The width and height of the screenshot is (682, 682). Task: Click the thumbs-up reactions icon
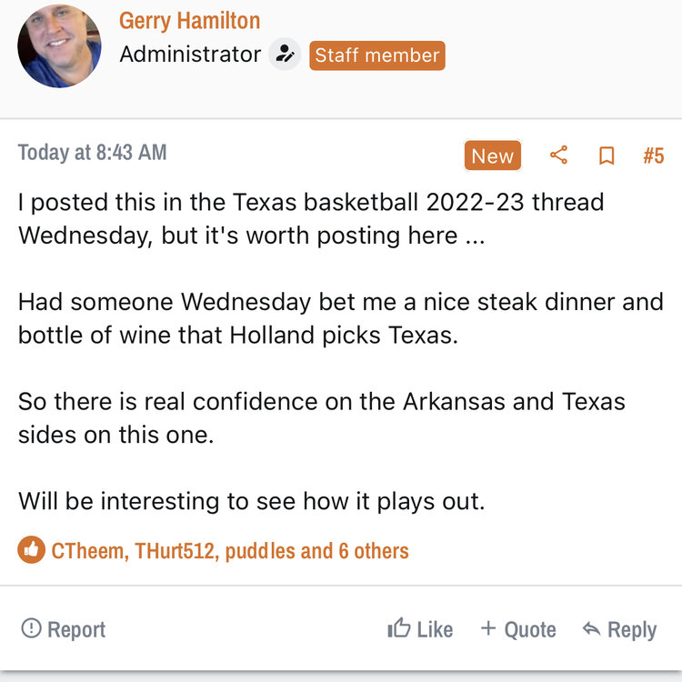coord(31,550)
